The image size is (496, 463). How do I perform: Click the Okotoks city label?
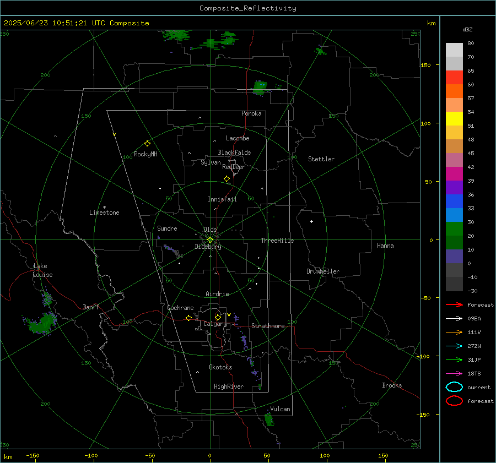click(220, 367)
